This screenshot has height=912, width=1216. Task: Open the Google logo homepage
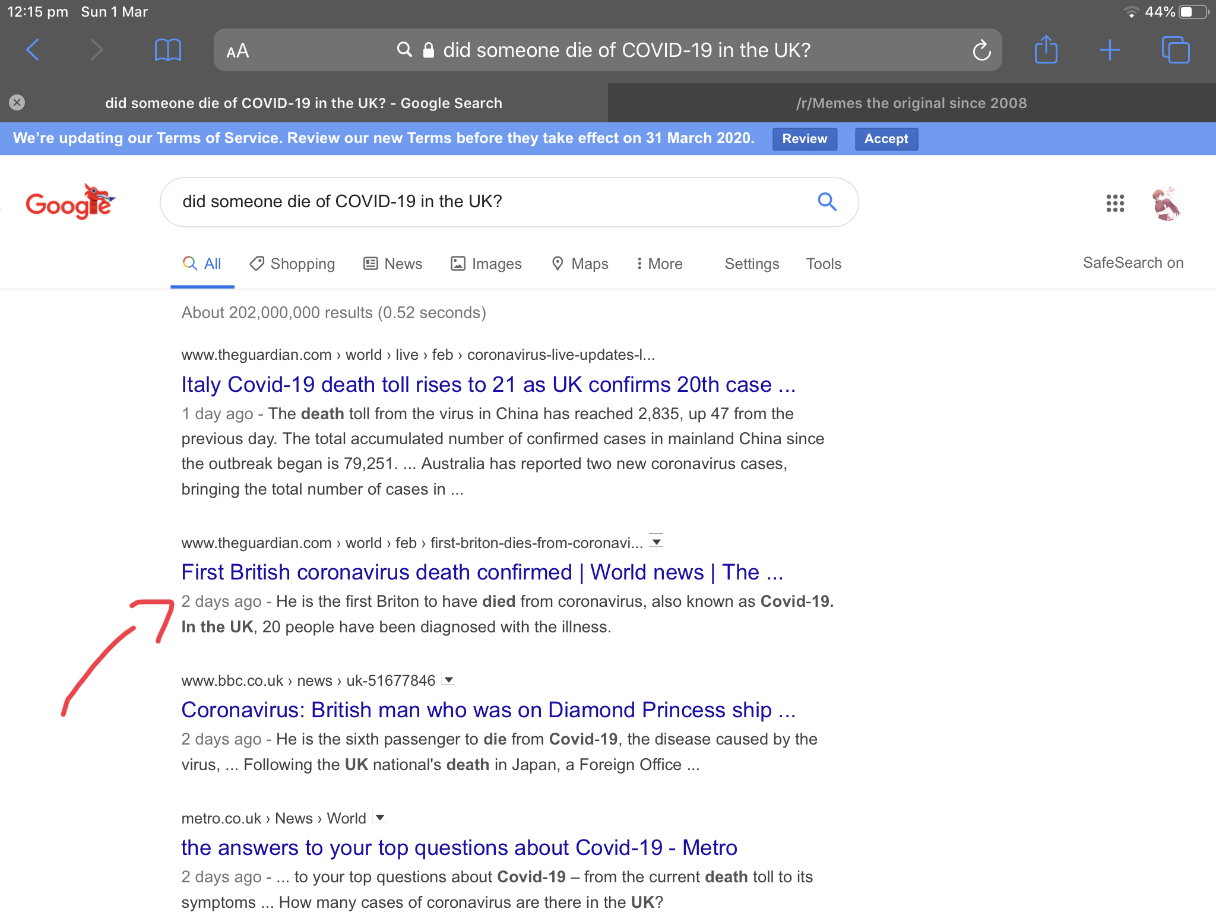tap(70, 202)
